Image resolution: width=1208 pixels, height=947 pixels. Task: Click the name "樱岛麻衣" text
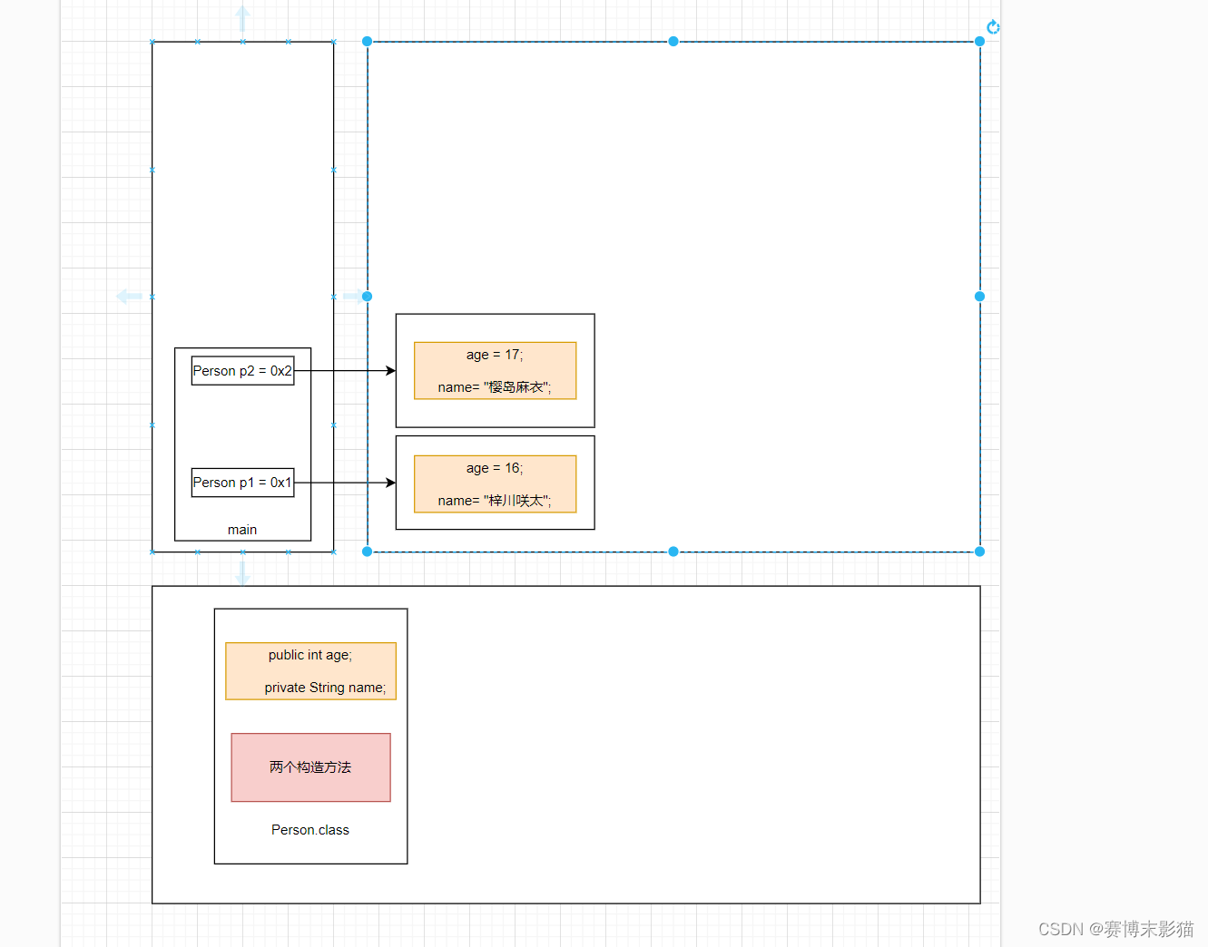(x=495, y=387)
